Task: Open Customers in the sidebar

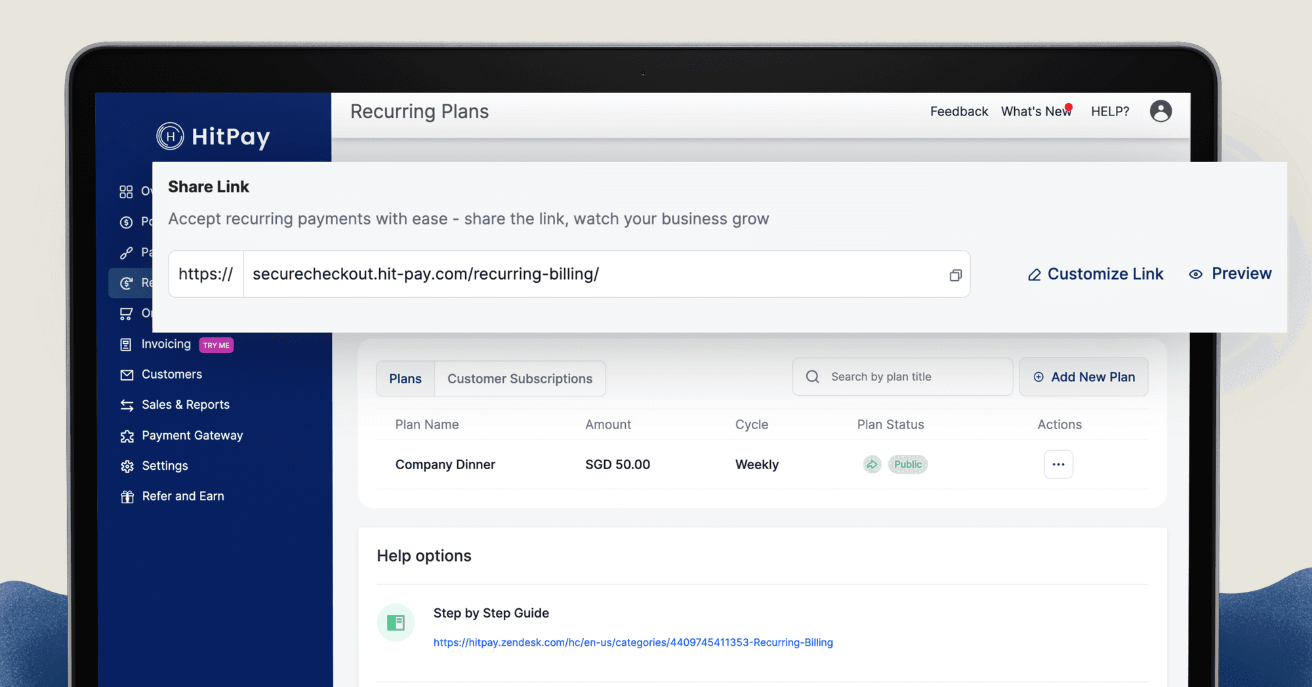Action: (172, 374)
